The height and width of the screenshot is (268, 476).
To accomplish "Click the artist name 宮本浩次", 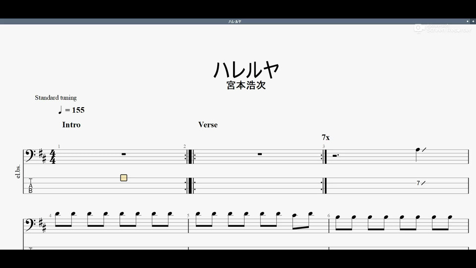I will pos(246,85).
